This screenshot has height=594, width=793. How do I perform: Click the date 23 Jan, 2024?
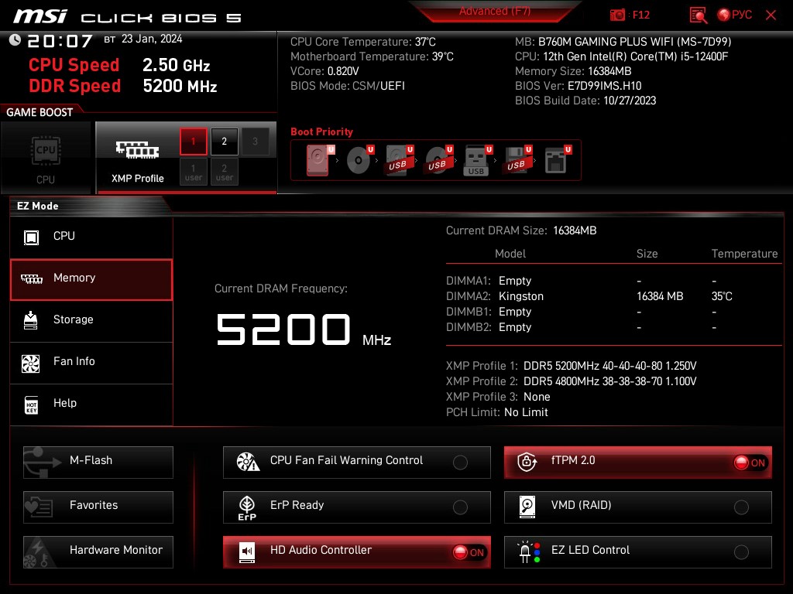(152, 39)
